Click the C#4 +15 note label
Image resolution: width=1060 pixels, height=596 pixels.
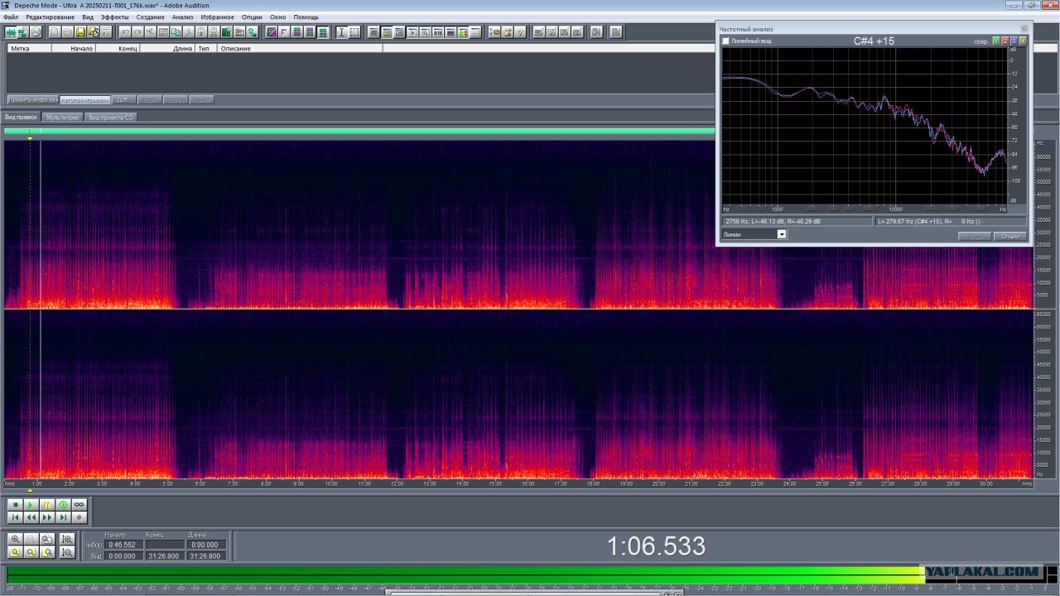(874, 41)
